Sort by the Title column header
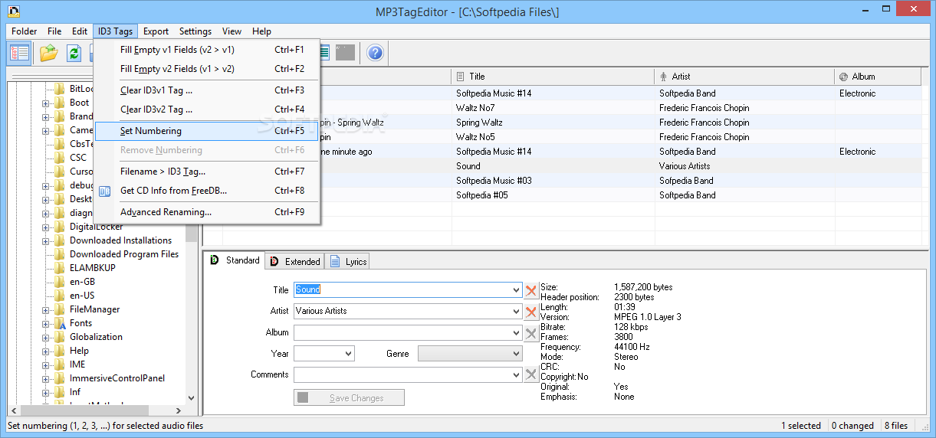Screen dimensions: 936x438 coord(553,77)
